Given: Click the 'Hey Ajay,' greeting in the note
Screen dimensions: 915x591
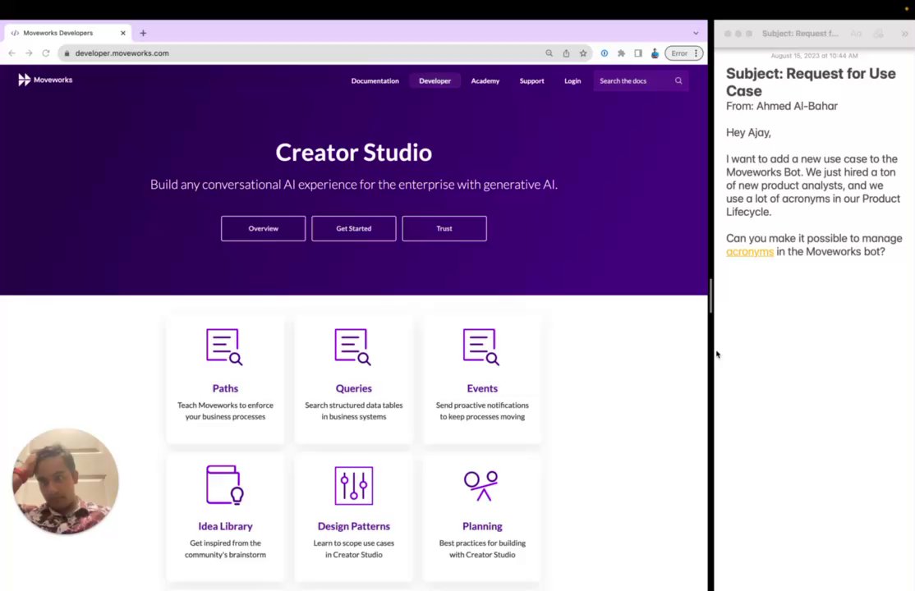Looking at the screenshot, I should pos(749,133).
